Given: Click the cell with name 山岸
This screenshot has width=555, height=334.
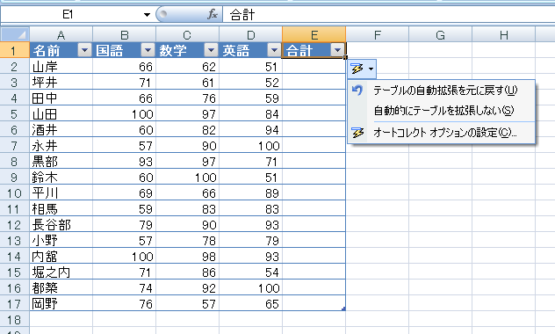Looking at the screenshot, I should 61,66.
